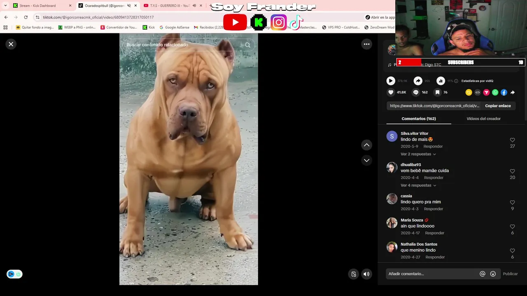Viewport: 527px width, 296px height.
Task: Share the video via WhatsApp icon
Action: pos(495,92)
